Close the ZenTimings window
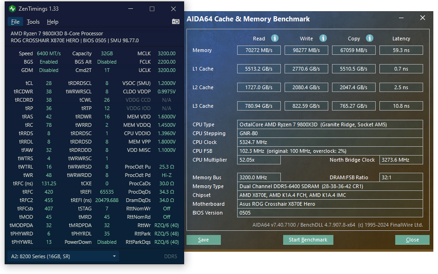The height and width of the screenshot is (274, 438). pyautogui.click(x=173, y=9)
